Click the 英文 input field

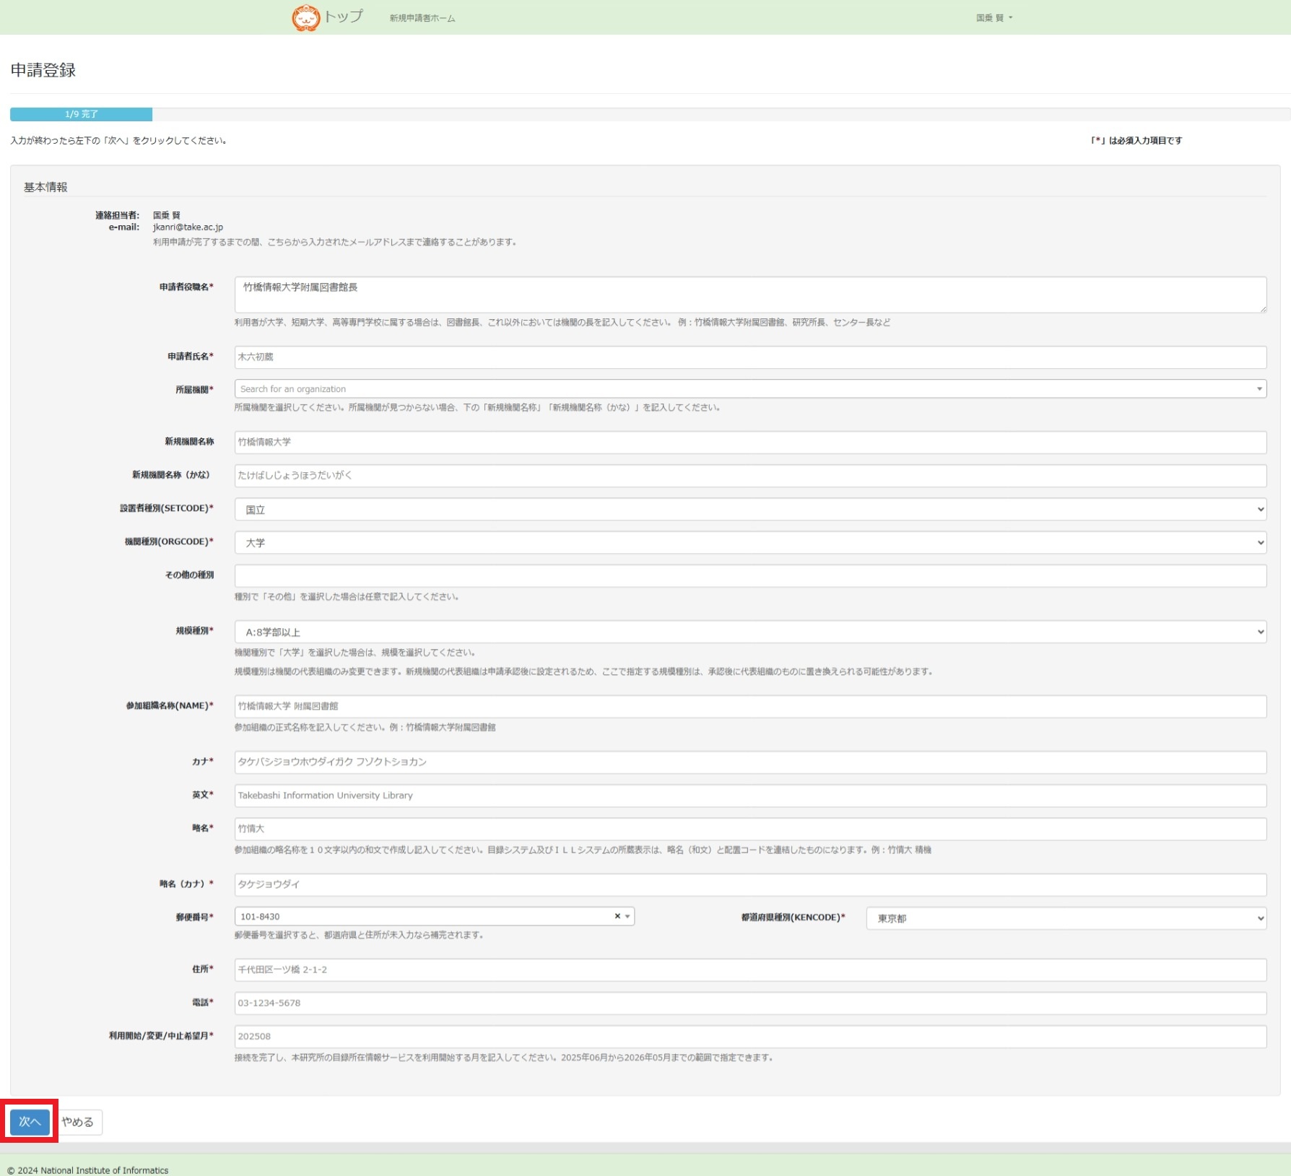point(750,796)
